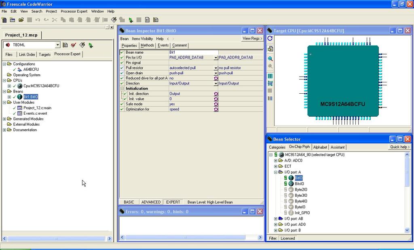Screen dimensions: 414x250
Task: Click the Make icon in project panel toolbar
Action: [82, 45]
